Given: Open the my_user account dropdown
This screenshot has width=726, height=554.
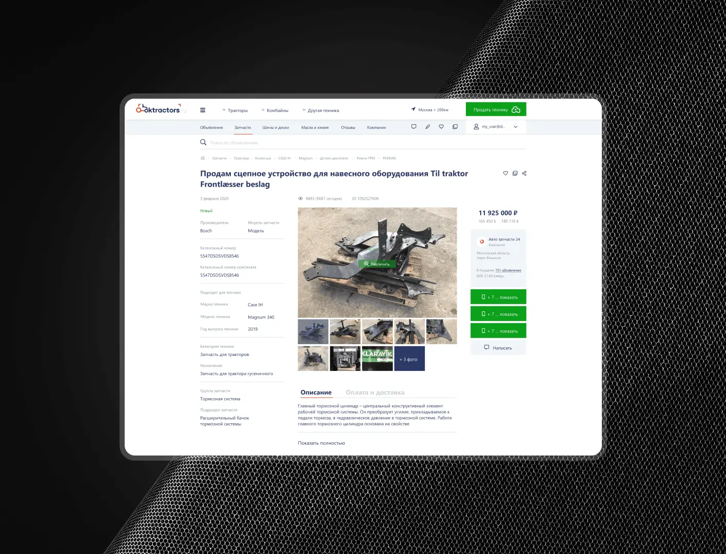Looking at the screenshot, I should coord(496,127).
